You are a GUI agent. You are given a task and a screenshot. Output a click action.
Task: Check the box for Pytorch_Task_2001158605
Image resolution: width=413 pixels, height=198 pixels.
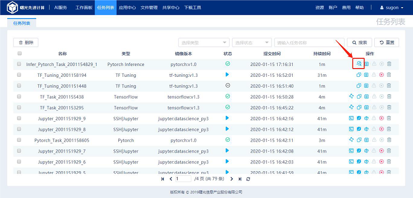(x=19, y=140)
